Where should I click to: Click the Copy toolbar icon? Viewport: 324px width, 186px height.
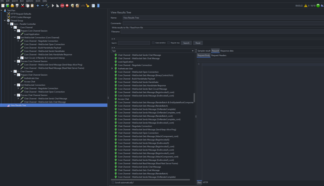(27, 6)
